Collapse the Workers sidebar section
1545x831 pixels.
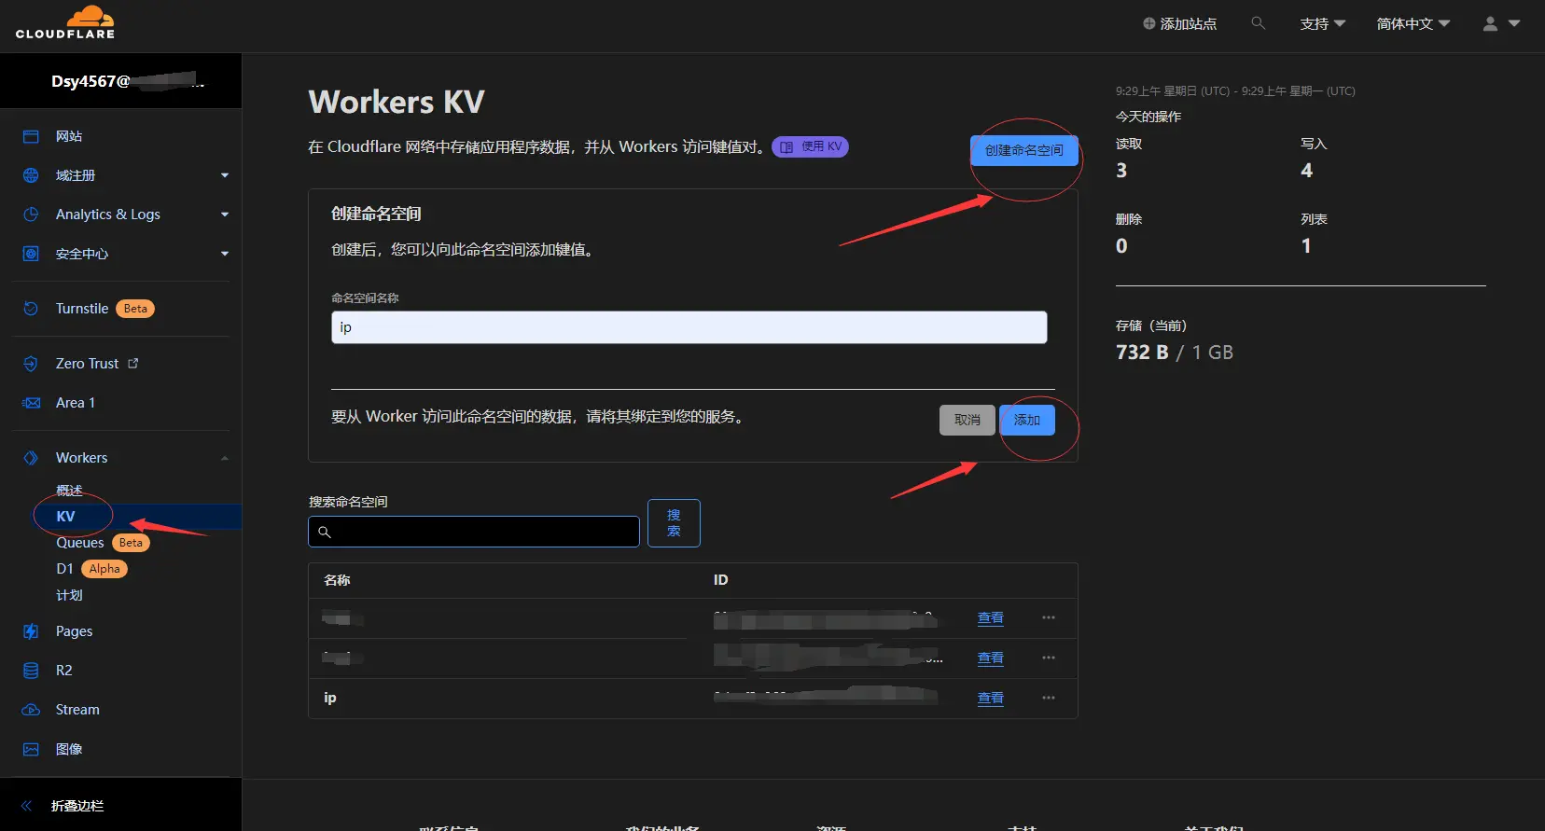coord(224,458)
